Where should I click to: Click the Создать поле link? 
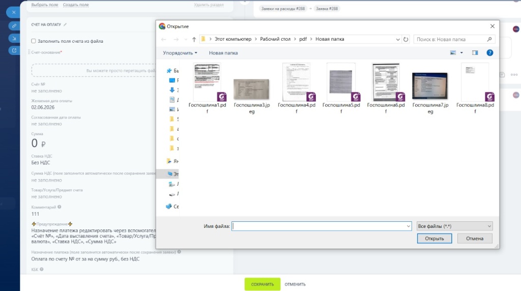point(76,5)
